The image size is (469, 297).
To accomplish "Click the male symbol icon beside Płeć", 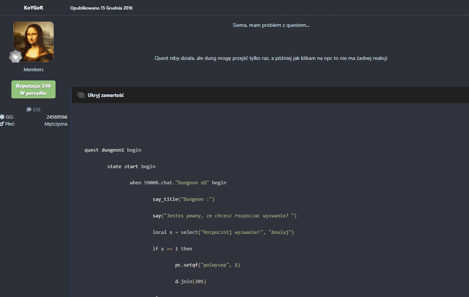I will [2, 124].
